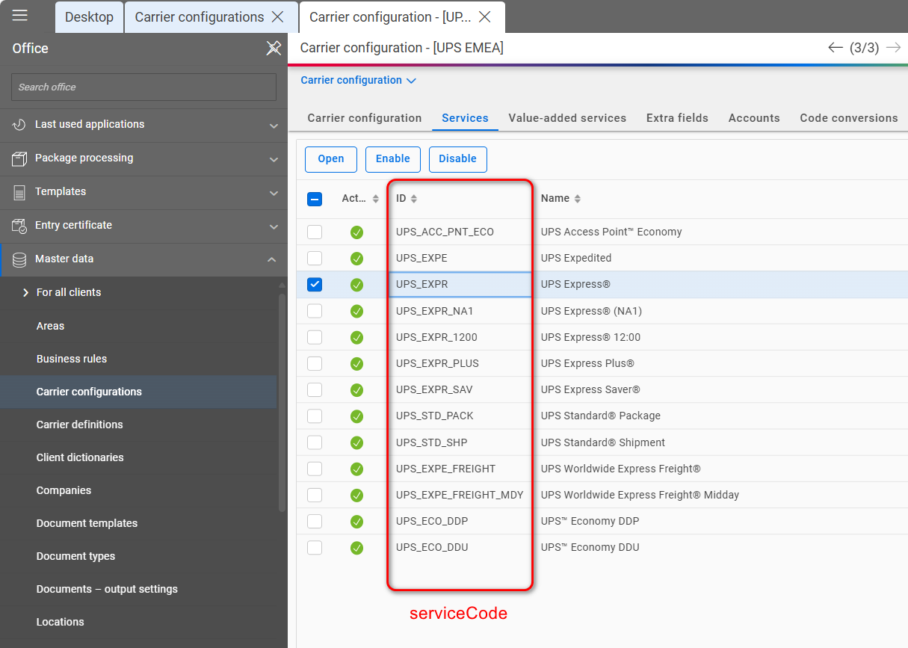This screenshot has width=908, height=648.
Task: Open the Value-added services tab
Action: tap(567, 118)
